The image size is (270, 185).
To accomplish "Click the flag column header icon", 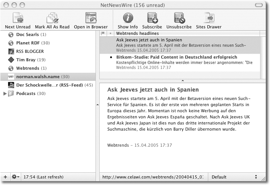I will click(x=103, y=33).
